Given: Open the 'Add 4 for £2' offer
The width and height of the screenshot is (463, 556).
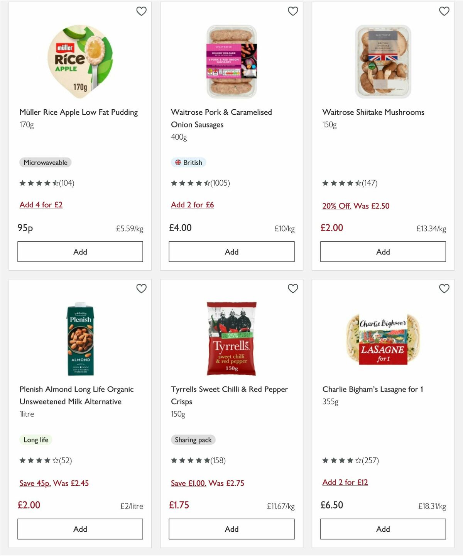Looking at the screenshot, I should coord(41,205).
